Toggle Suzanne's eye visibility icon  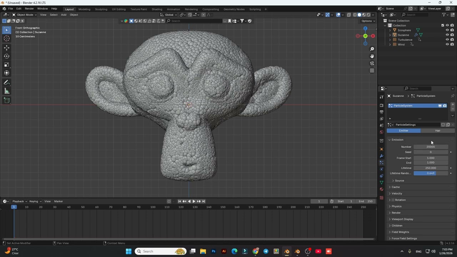(447, 35)
